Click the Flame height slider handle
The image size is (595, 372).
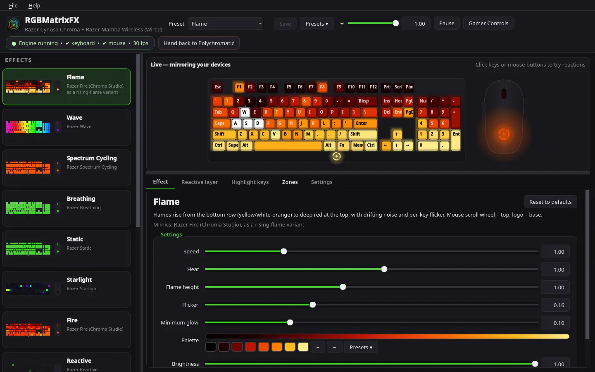click(343, 287)
